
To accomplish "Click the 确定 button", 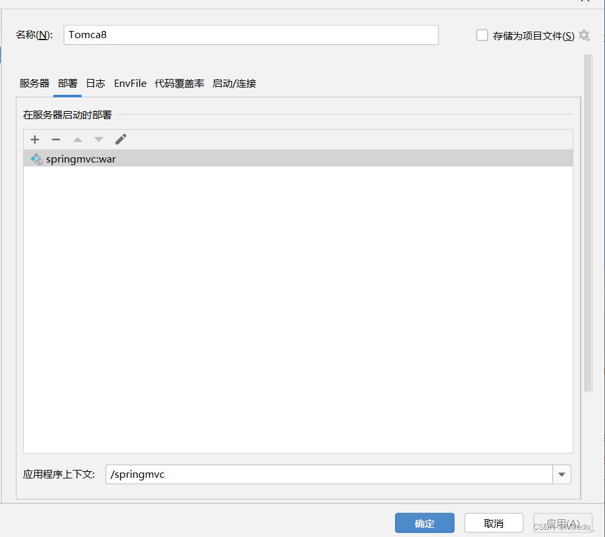I will (425, 523).
